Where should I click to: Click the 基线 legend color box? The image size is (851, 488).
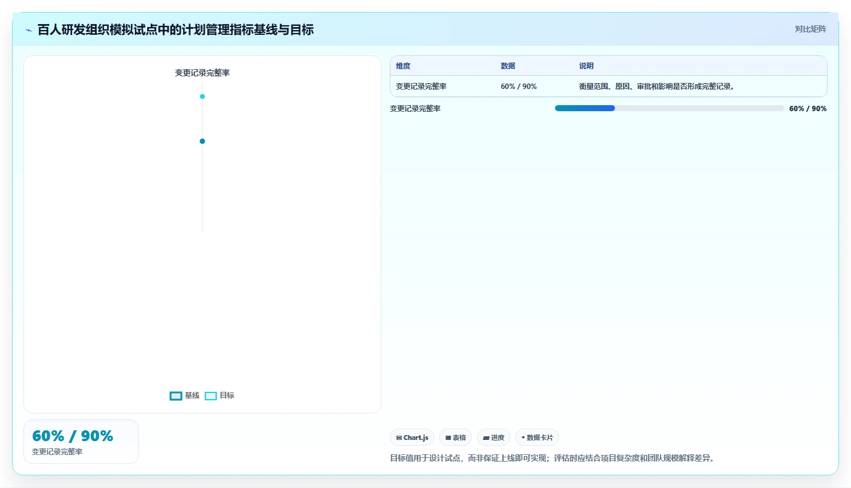176,396
